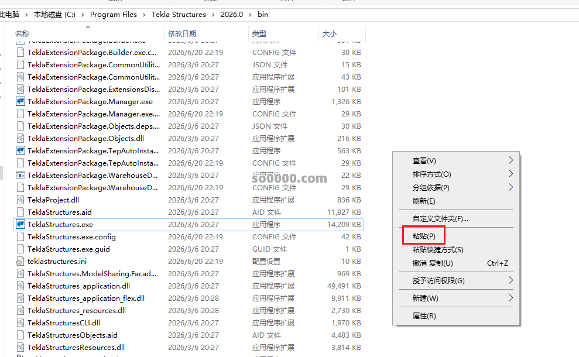Viewport: 579px width, 357px height.
Task: Click the TeklaStructures_application_flex.dll icon
Action: pyautogui.click(x=20, y=298)
